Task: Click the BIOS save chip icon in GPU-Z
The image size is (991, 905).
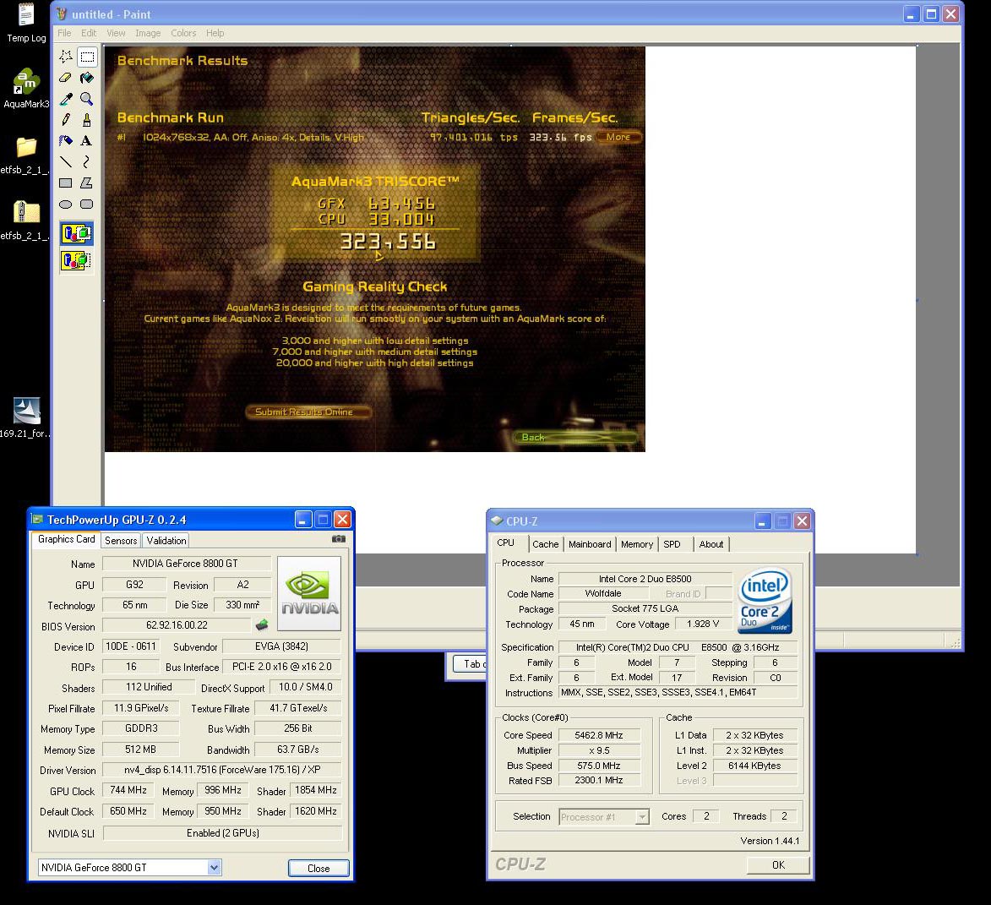Action: [x=262, y=625]
